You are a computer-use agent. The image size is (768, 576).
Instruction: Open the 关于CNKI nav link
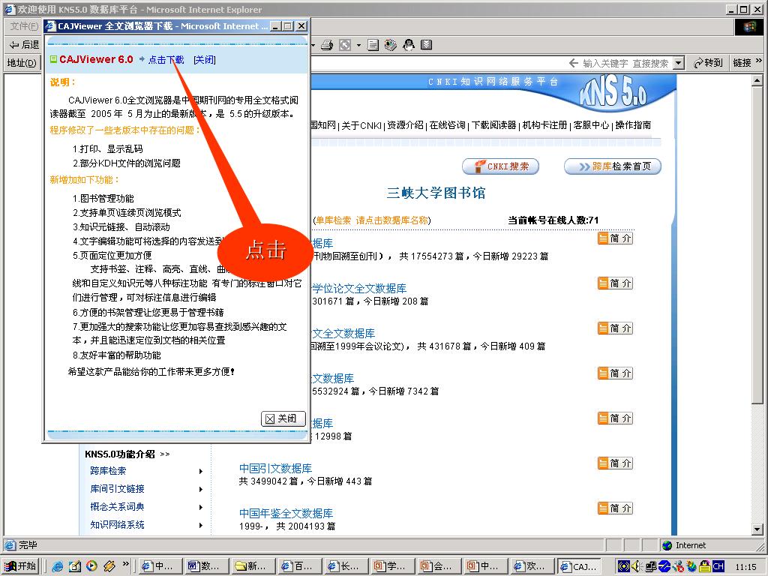pos(361,125)
